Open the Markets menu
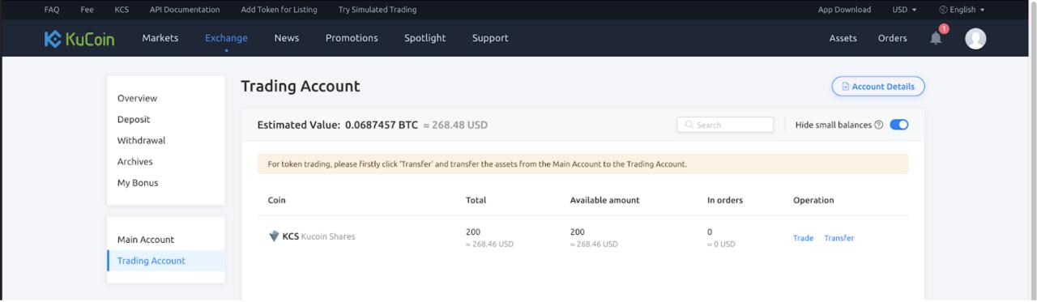Viewport: 1037px width, 302px height. tap(160, 38)
